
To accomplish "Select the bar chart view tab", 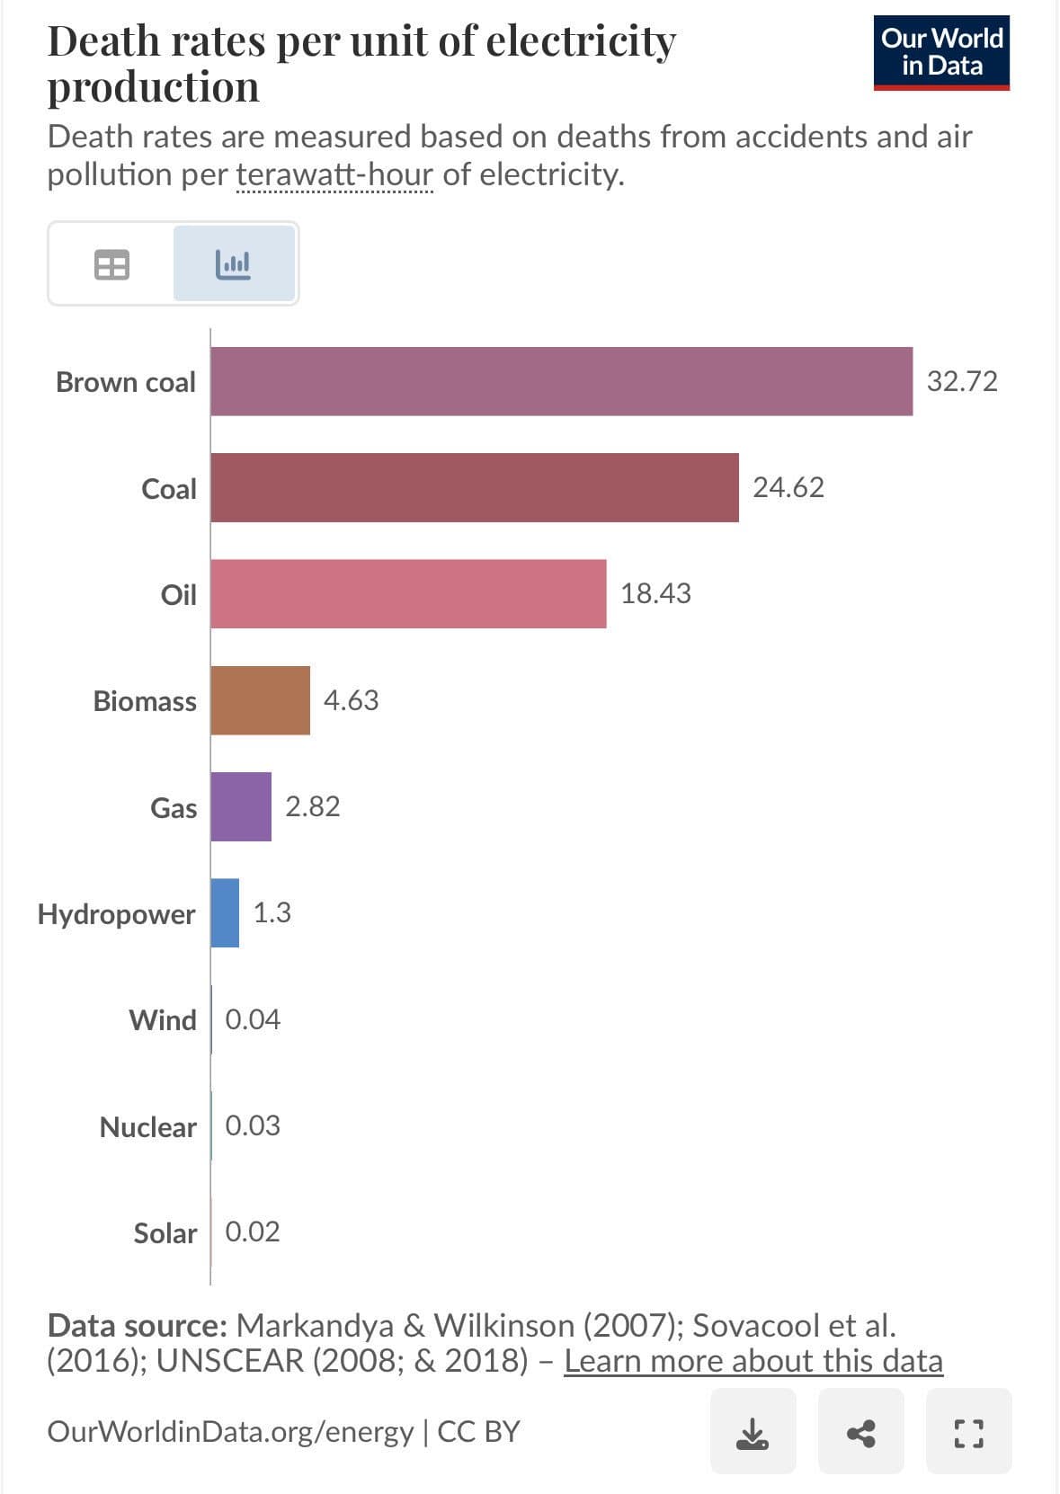I will pyautogui.click(x=233, y=264).
